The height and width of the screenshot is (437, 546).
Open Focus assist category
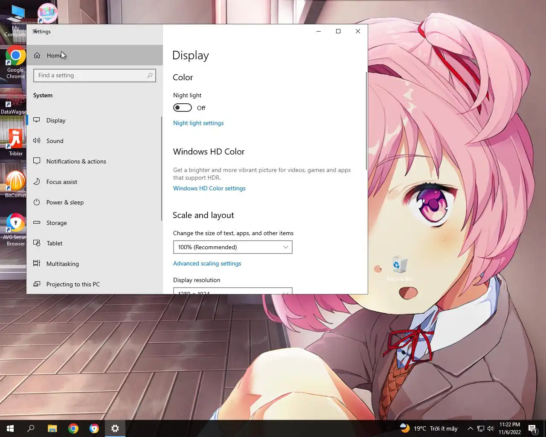point(94,182)
